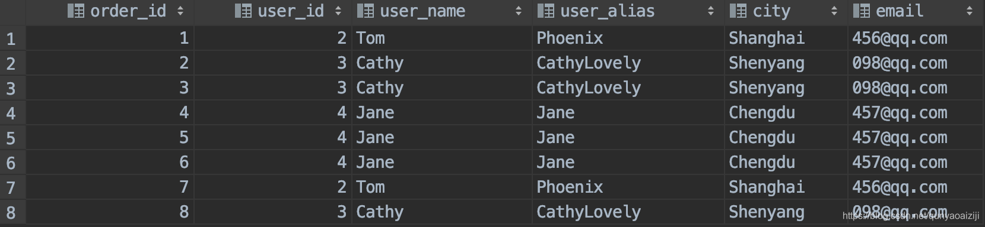Select row number 8 in the gutter

click(12, 212)
